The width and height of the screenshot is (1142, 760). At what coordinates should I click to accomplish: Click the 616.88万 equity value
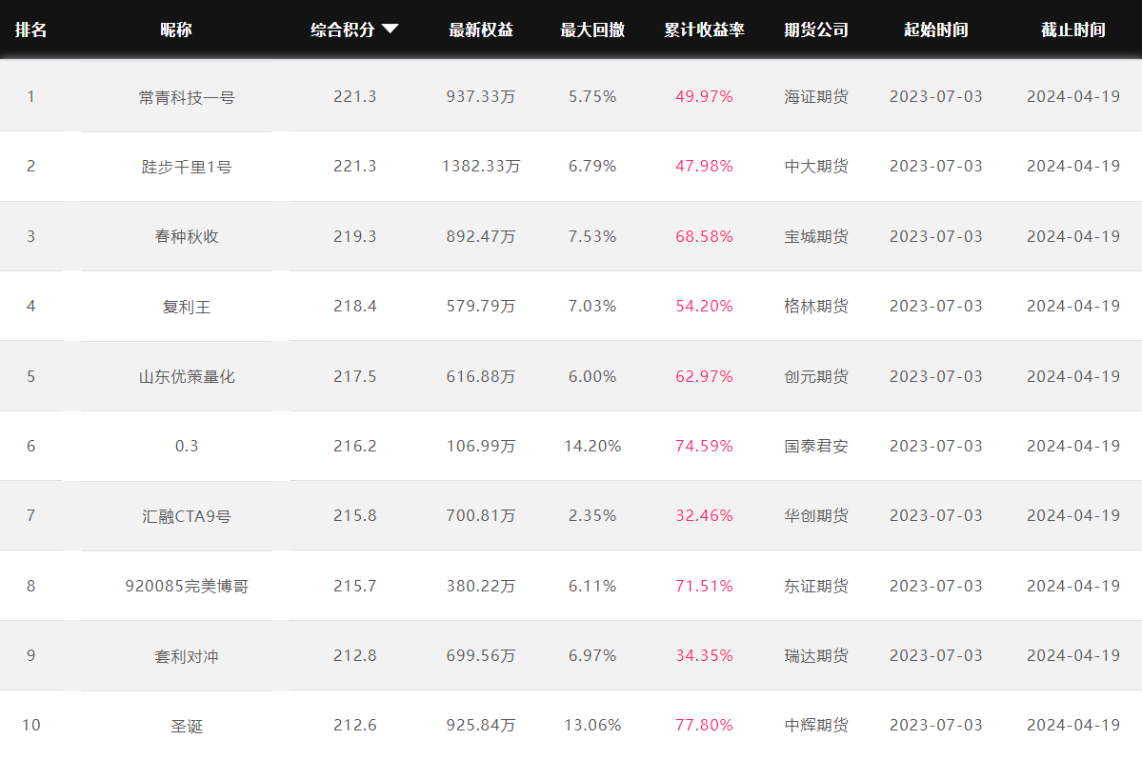click(481, 376)
